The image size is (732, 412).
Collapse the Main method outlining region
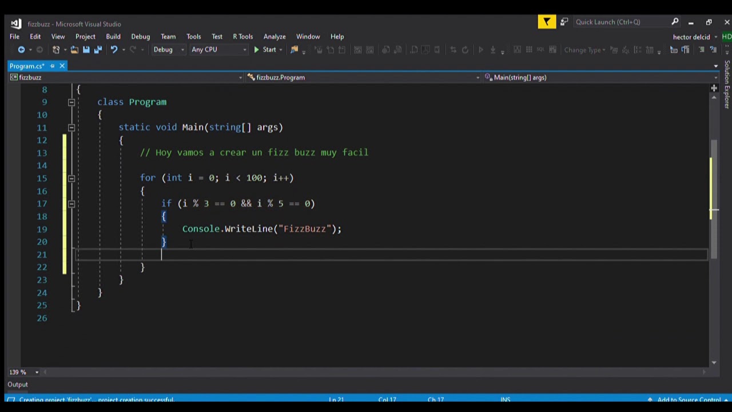(x=71, y=127)
